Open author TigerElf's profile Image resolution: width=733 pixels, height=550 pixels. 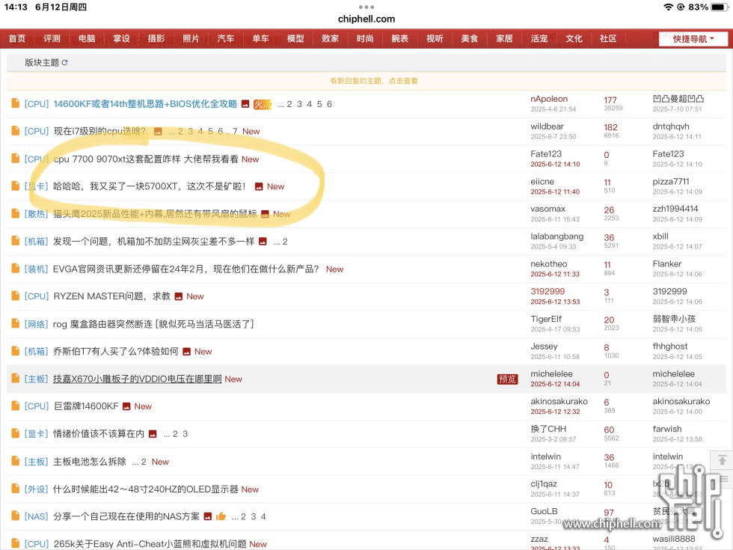tap(546, 319)
